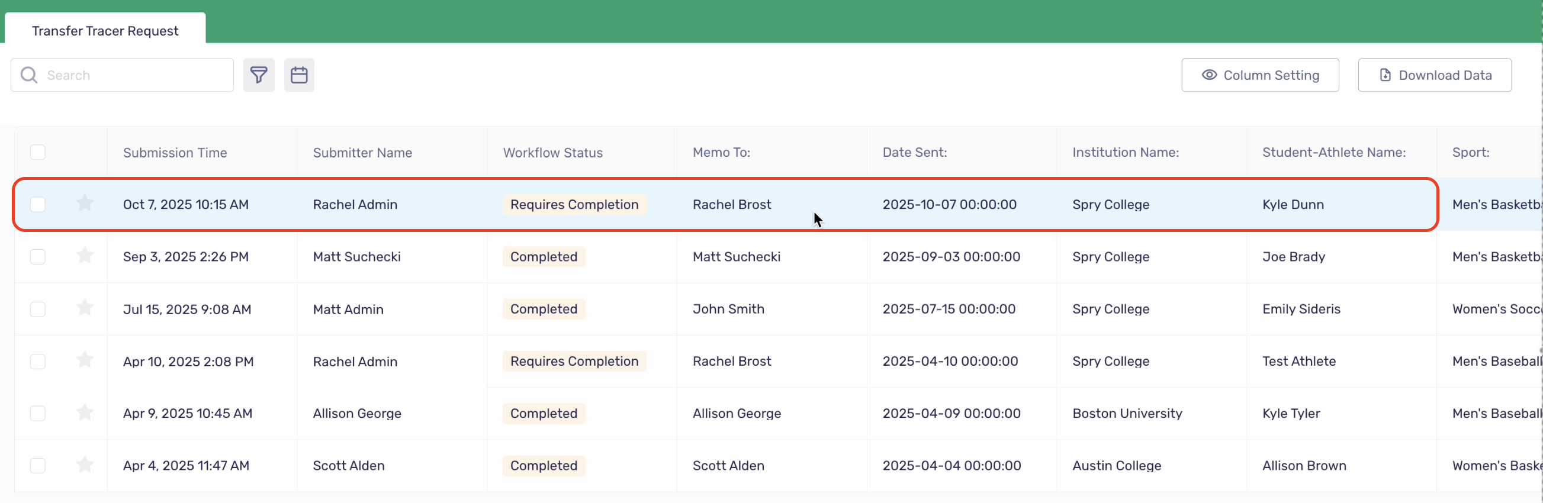Star the Apr 10, 2025 submission
Image resolution: width=1543 pixels, height=503 pixels.
[x=85, y=360]
